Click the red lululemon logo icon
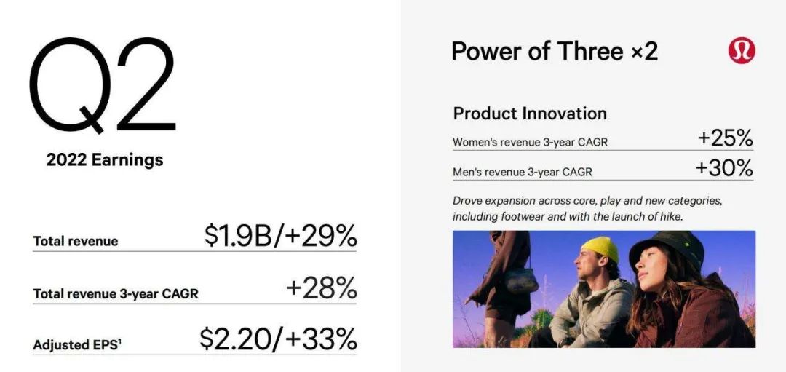The height and width of the screenshot is (372, 786). (x=742, y=51)
